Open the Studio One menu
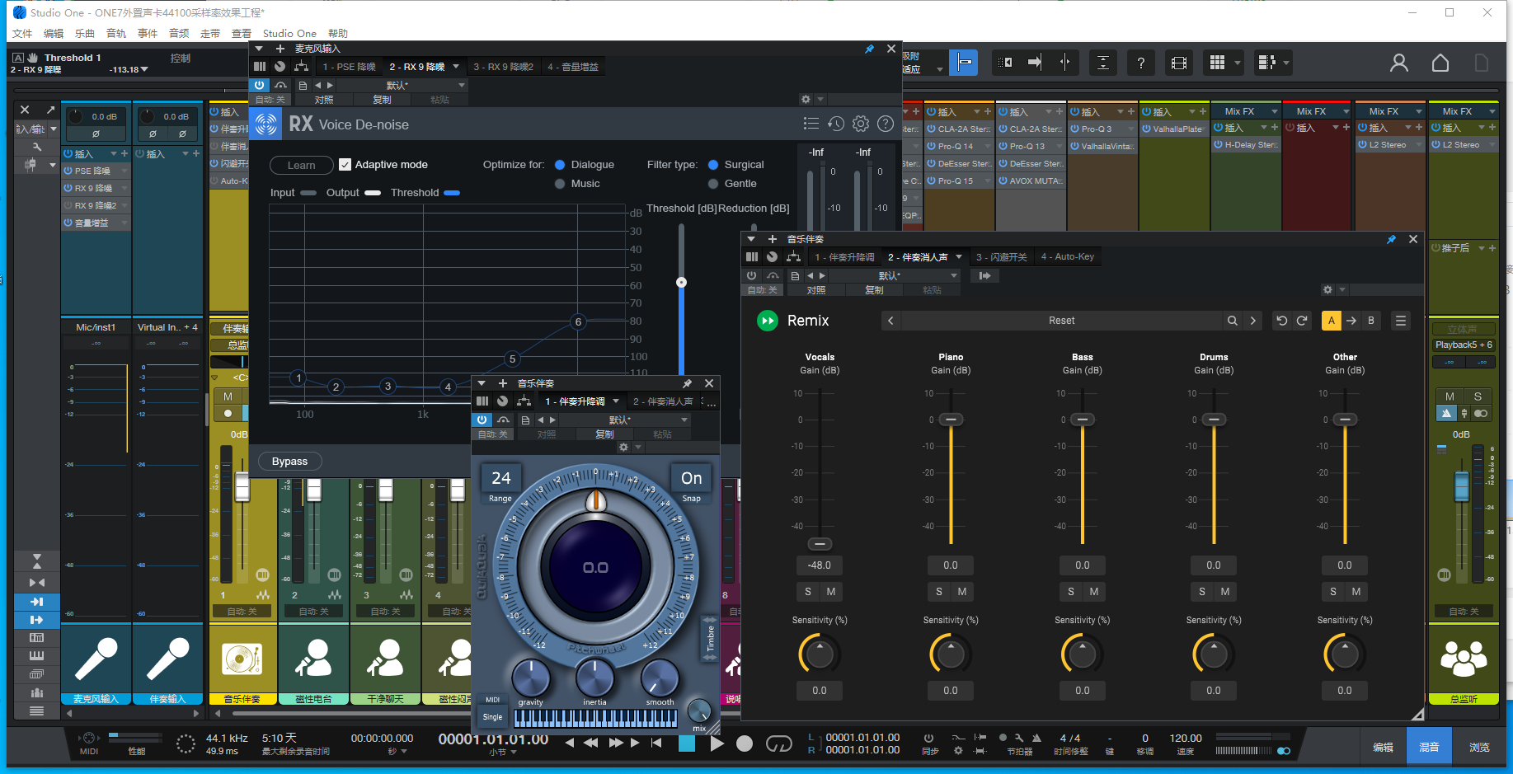1513x774 pixels. click(x=289, y=34)
